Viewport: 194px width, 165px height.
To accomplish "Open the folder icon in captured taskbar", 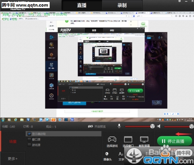I will coord(22,120).
